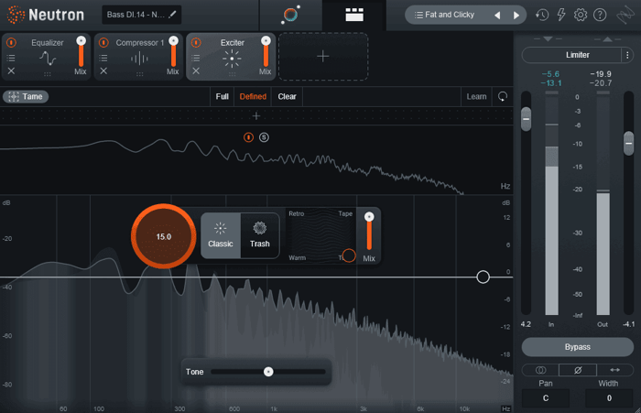Select the Compressor 1 module
Viewport: 641px width, 413px height.
click(139, 57)
